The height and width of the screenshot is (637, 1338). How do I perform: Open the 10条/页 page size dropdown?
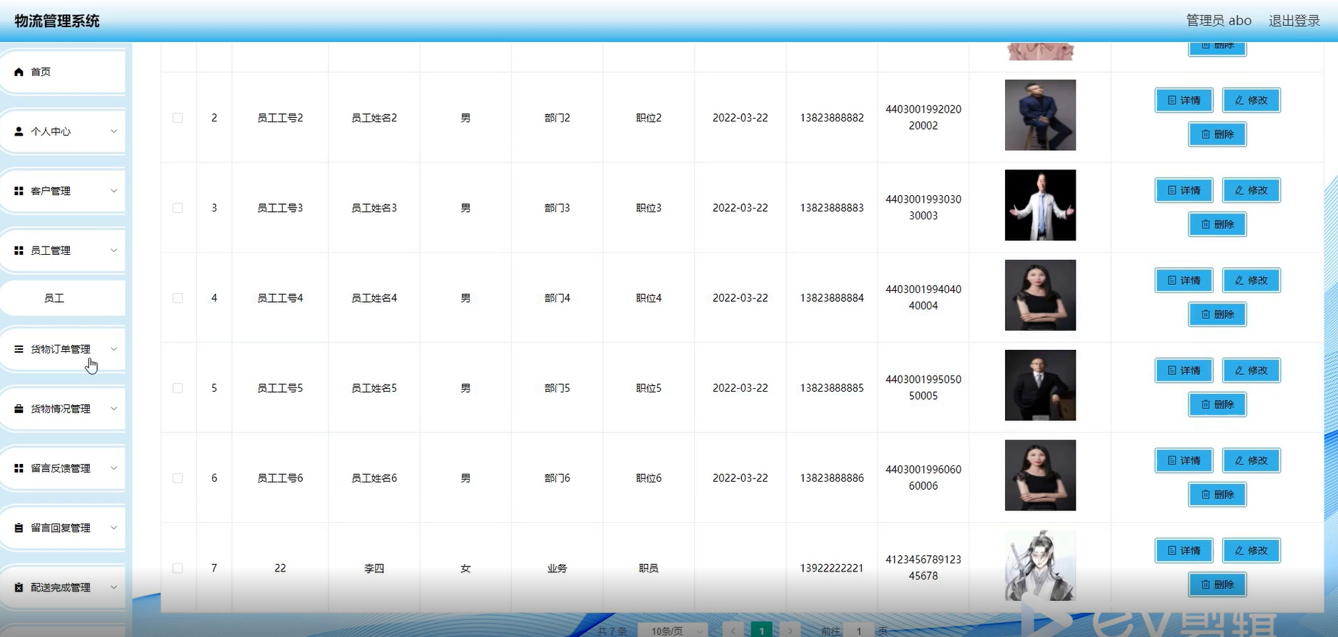click(x=673, y=631)
